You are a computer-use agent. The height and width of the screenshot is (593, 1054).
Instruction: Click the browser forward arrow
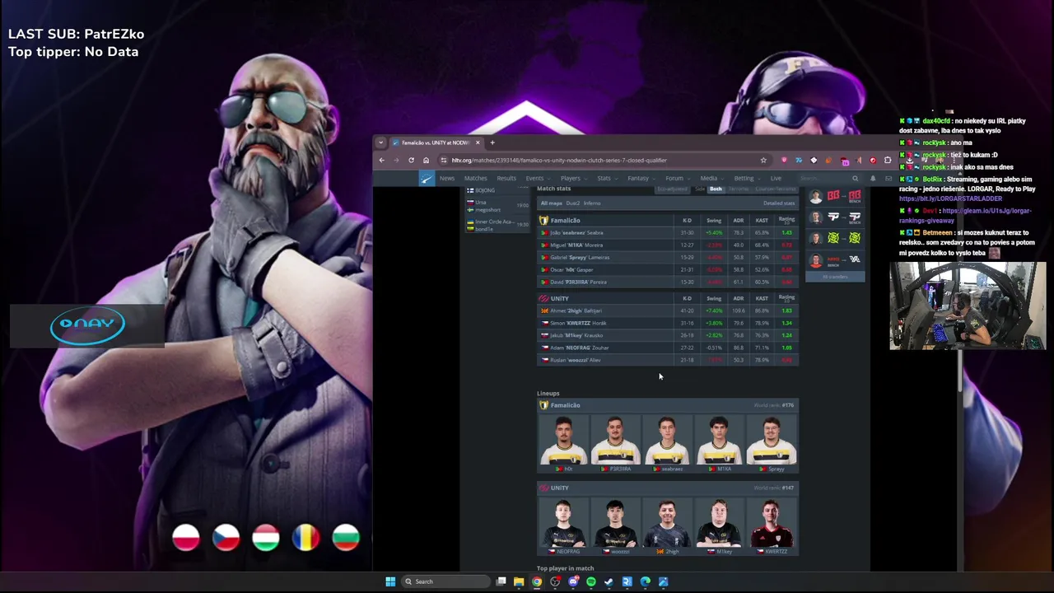(396, 160)
